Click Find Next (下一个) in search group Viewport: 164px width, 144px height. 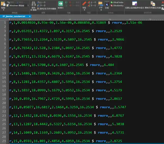click(42, 5)
